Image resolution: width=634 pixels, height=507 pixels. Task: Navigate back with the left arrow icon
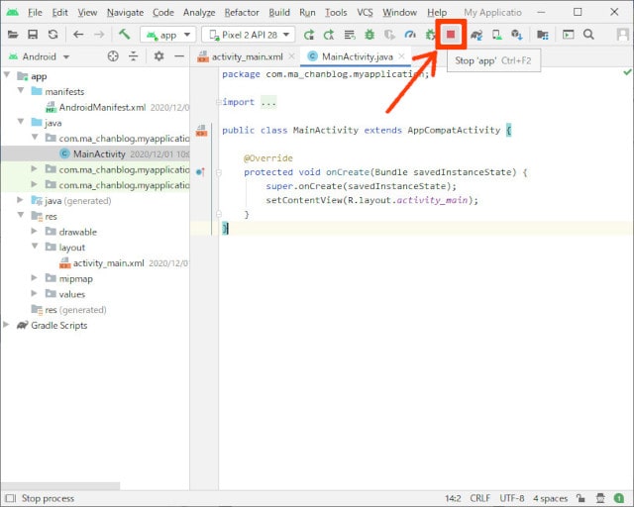click(78, 35)
